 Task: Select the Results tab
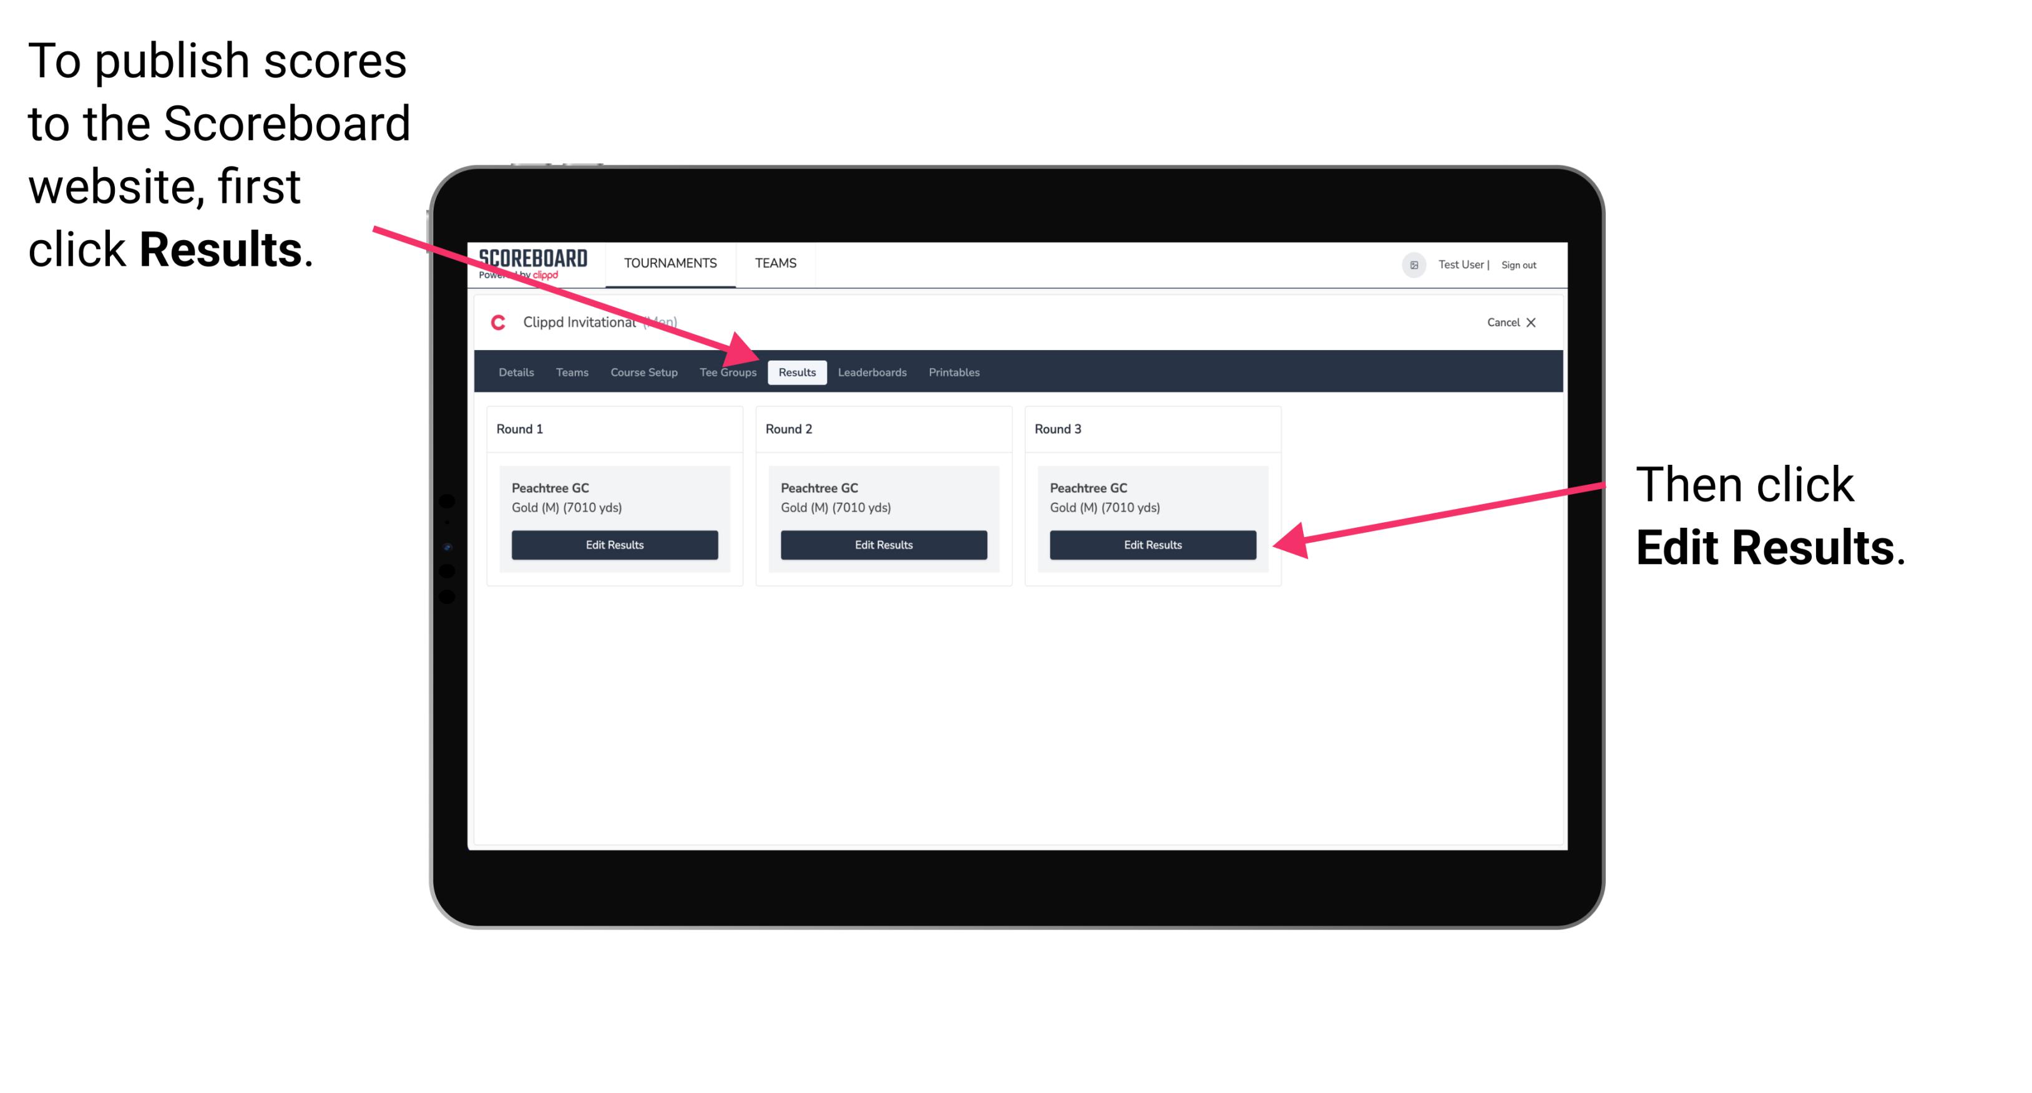tap(797, 372)
